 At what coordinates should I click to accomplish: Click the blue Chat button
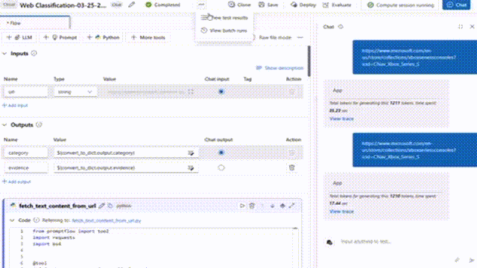click(456, 5)
